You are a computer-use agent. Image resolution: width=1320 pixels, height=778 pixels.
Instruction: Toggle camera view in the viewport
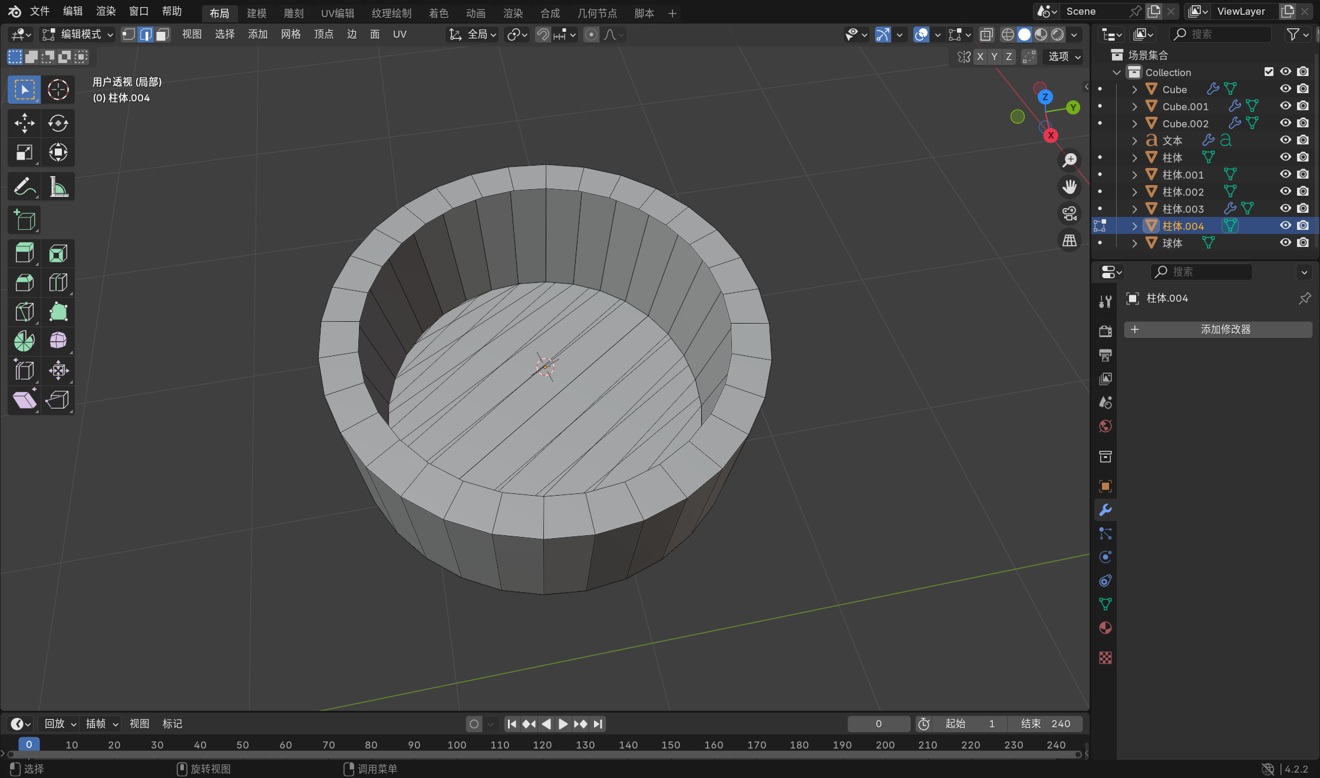1069,213
